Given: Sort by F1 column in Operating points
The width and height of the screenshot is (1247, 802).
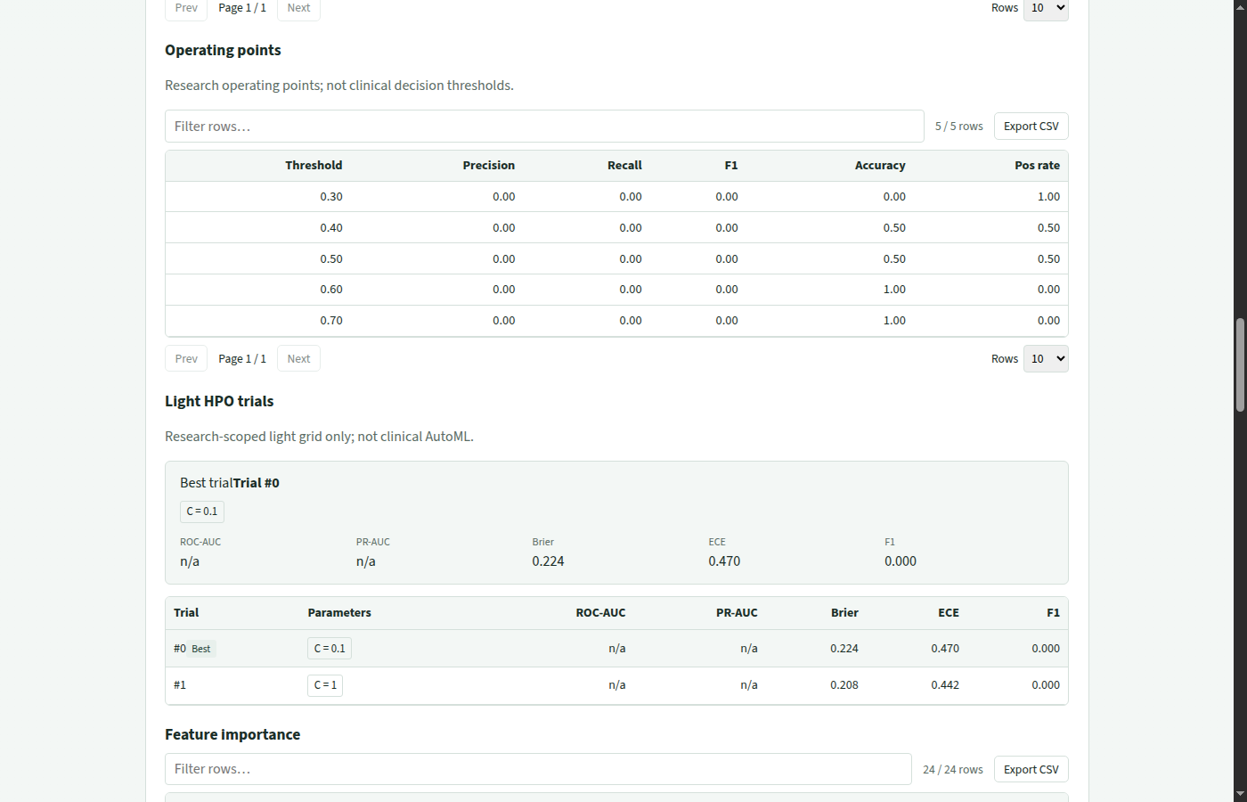Looking at the screenshot, I should [730, 165].
